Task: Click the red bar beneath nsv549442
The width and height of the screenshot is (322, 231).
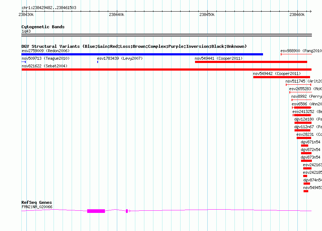Action: click(281, 77)
